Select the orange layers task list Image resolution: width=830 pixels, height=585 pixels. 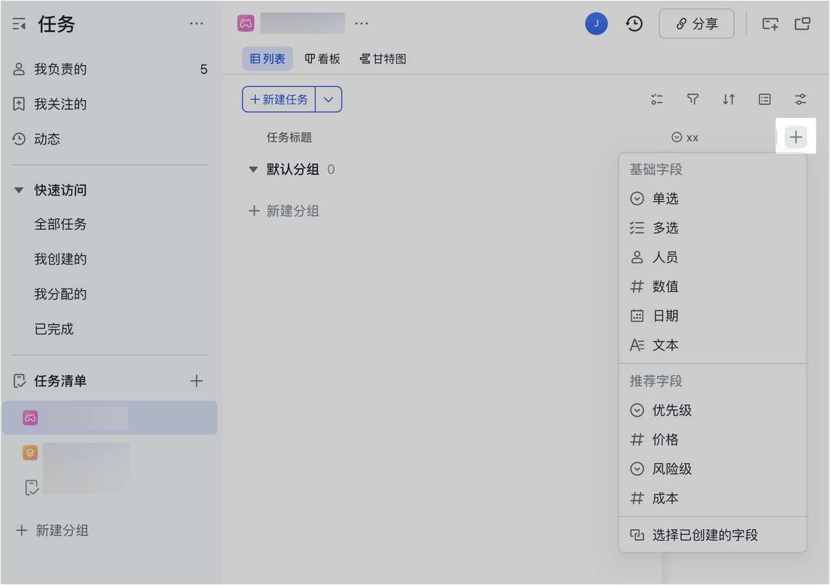pyautogui.click(x=30, y=452)
